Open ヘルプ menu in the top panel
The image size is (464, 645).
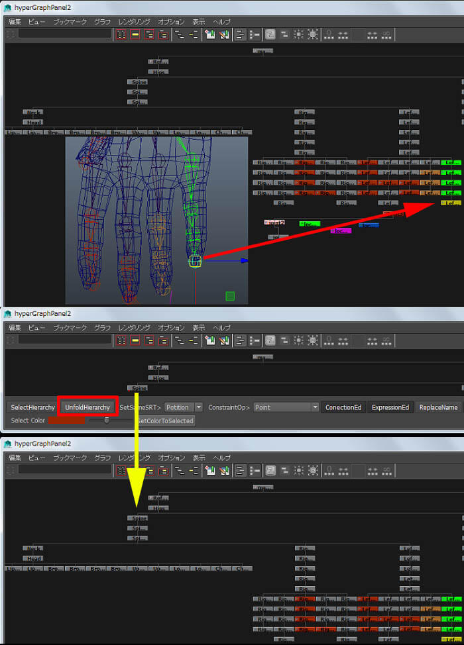pyautogui.click(x=221, y=22)
